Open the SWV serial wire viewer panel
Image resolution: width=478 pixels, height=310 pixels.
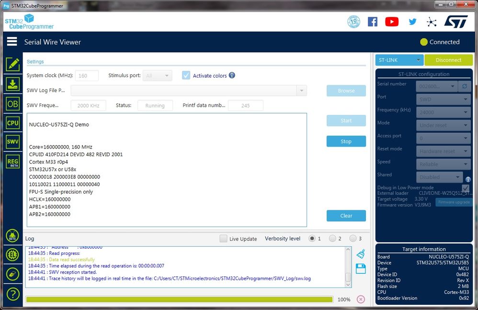(12, 142)
